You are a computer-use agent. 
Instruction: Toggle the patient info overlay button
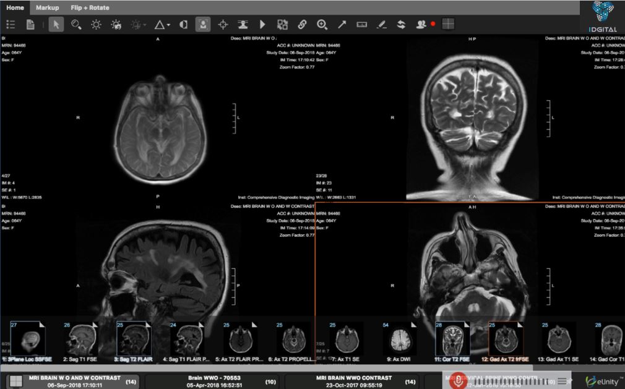click(202, 25)
